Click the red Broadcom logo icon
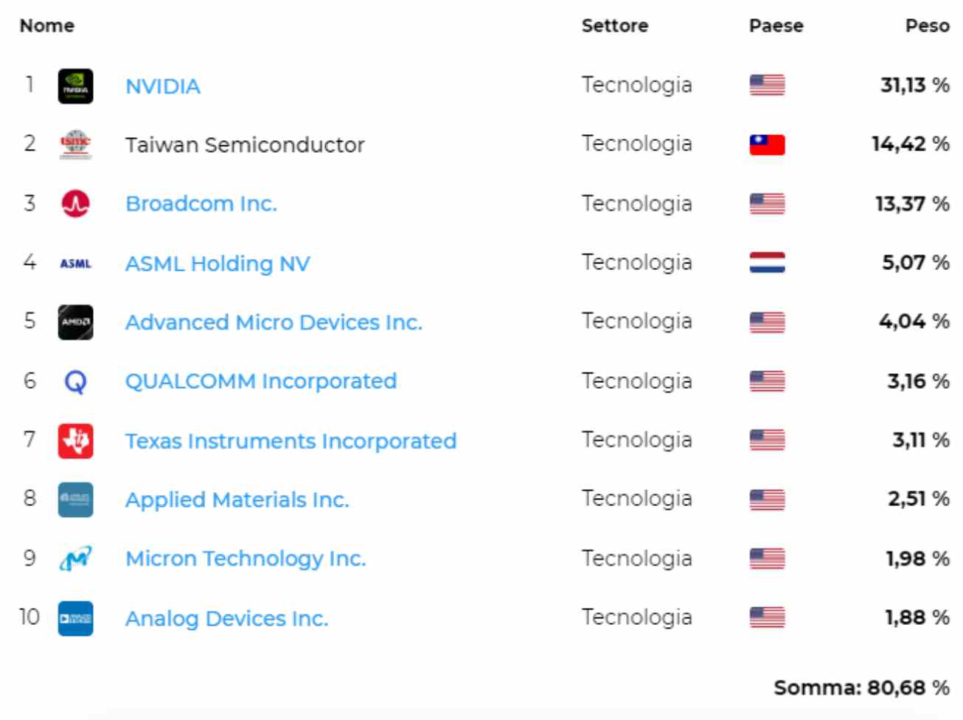963x720 pixels. pos(75,204)
